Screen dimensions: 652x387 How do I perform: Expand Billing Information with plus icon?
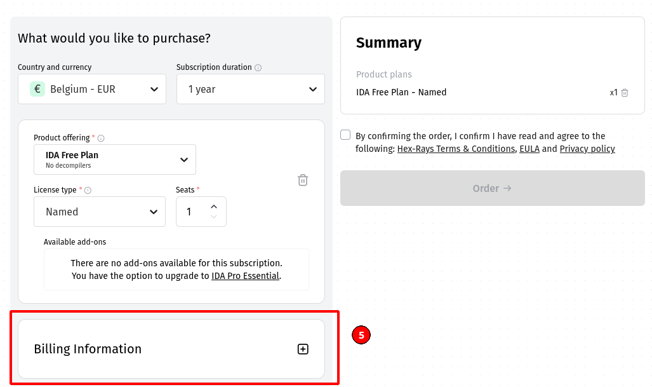click(303, 349)
